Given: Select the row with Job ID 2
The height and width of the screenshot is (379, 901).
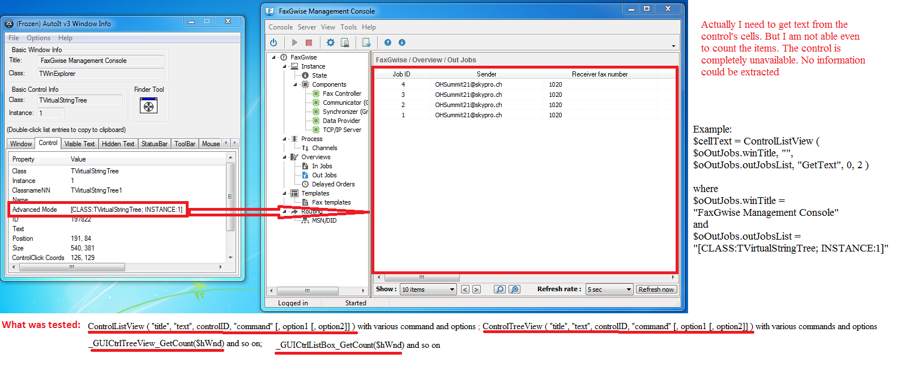Looking at the screenshot, I should pyautogui.click(x=525, y=105).
